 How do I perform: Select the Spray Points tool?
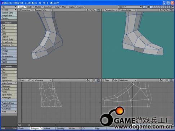point(9,95)
